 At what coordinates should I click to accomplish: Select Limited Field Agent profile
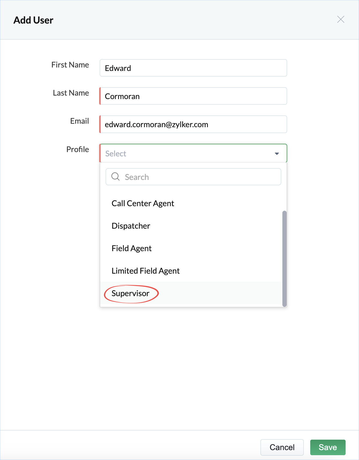tap(191, 271)
